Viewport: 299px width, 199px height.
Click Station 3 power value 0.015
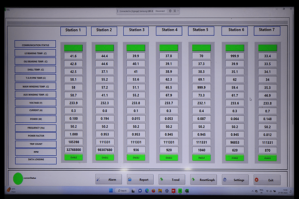pos(136,119)
